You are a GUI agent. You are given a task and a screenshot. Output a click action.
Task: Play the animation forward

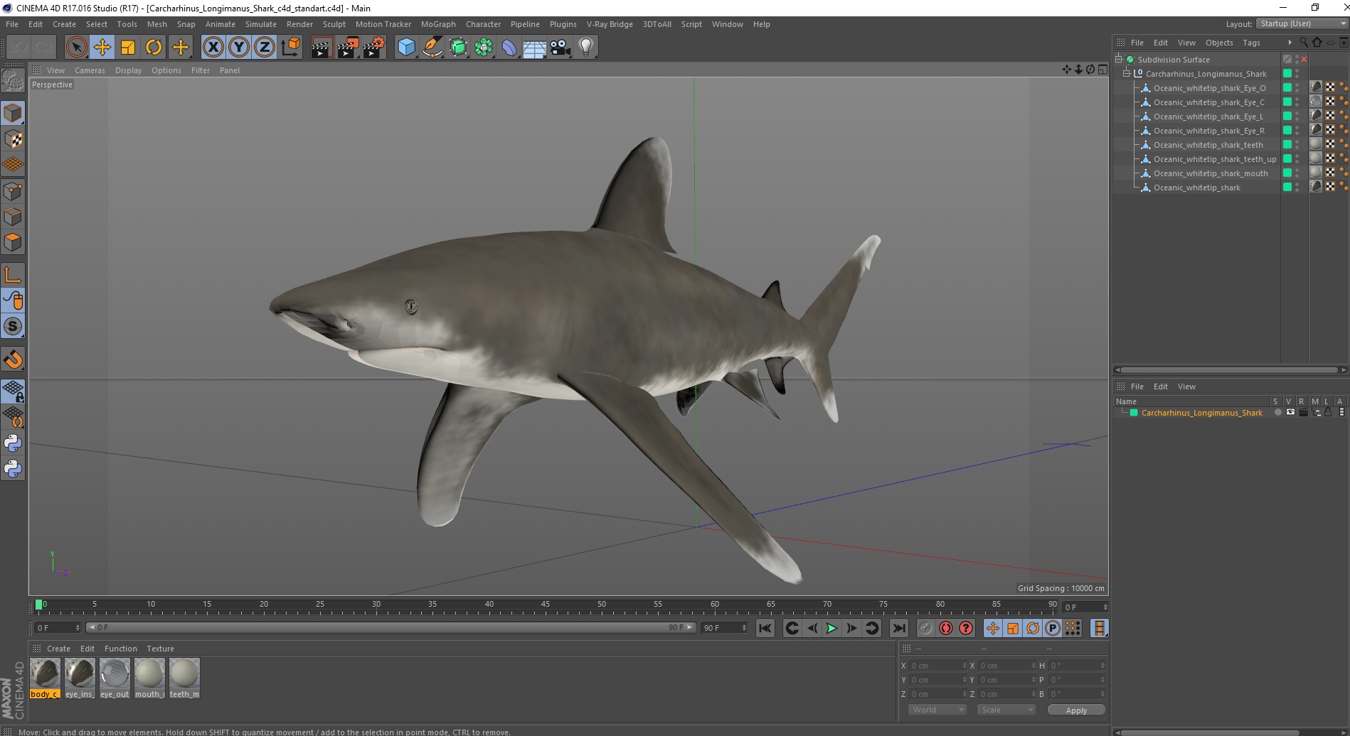(x=831, y=628)
